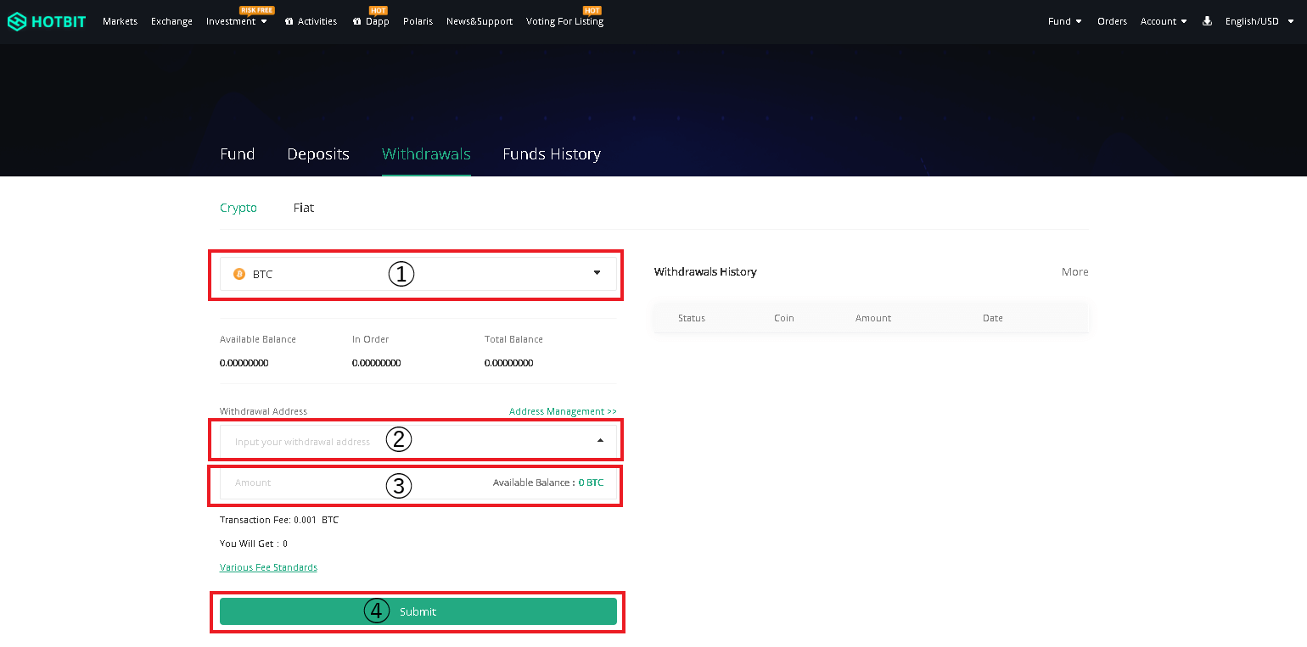Switch to the Funds History tab
1307x647 pixels.
click(x=552, y=154)
